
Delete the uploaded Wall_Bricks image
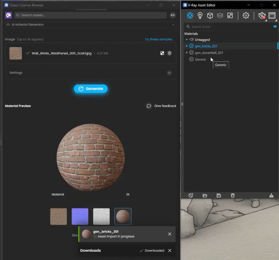coord(169,53)
